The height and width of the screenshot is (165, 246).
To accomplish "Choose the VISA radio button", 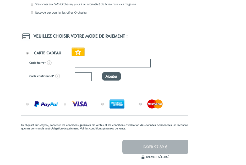I will 65,104.
